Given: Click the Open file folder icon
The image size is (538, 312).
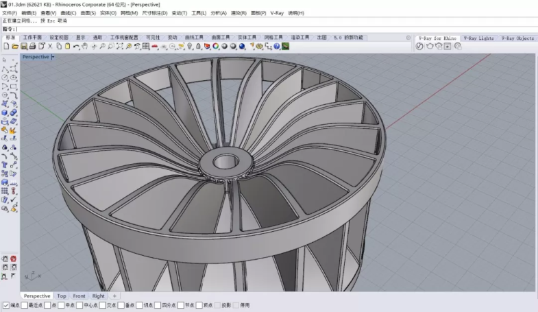Looking at the screenshot, I should pyautogui.click(x=14, y=47).
